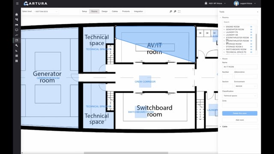Open the Select level dropdown
The width and height of the screenshot is (274, 154).
tap(46, 12)
